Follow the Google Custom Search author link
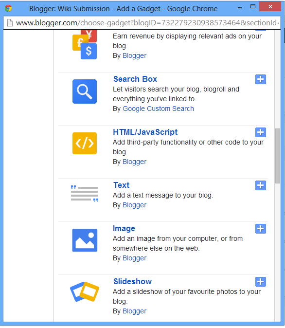 [158, 109]
